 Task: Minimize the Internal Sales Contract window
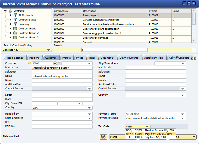(184, 3)
